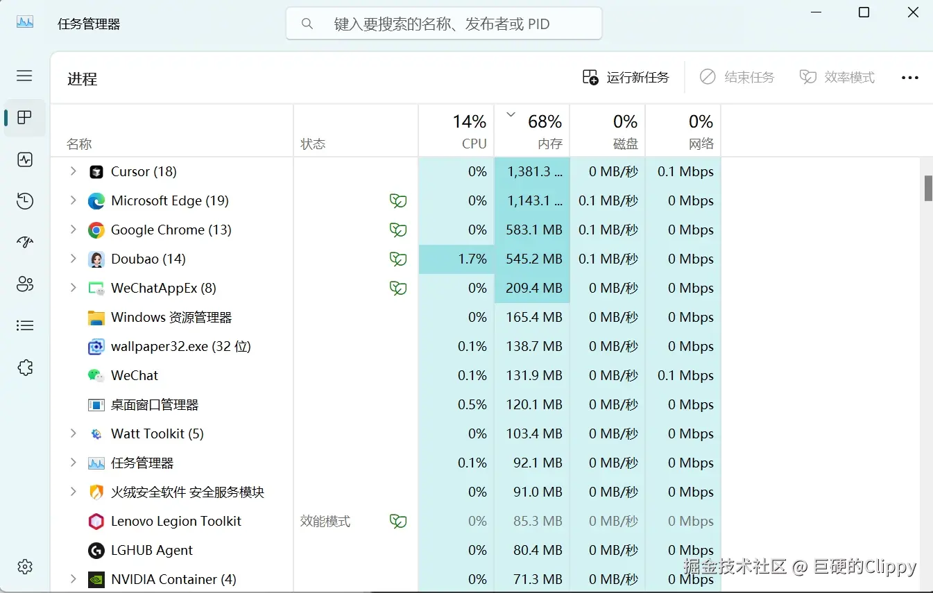The height and width of the screenshot is (593, 933).
Task: Select the "LGHUB Agent" process name
Action: (152, 551)
